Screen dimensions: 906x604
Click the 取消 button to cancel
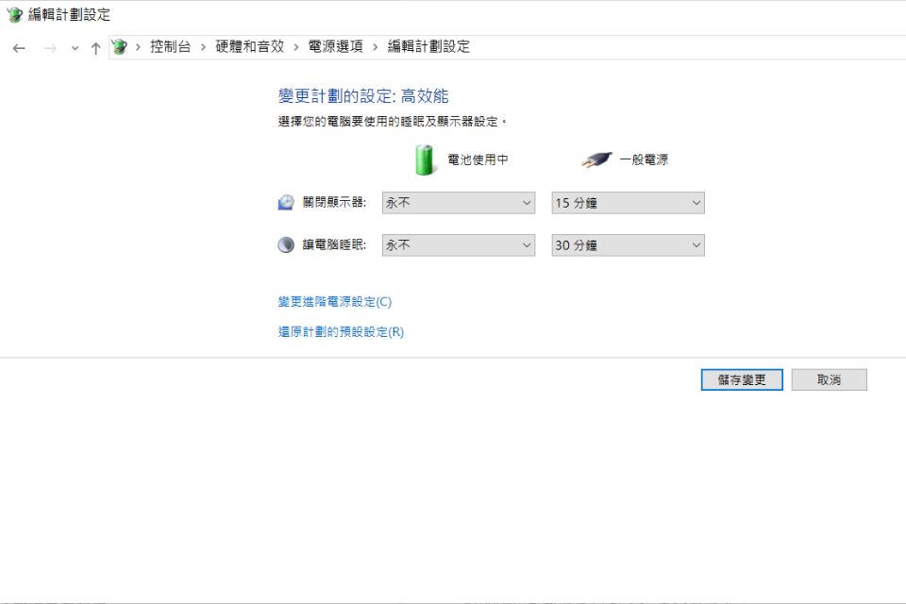click(829, 378)
